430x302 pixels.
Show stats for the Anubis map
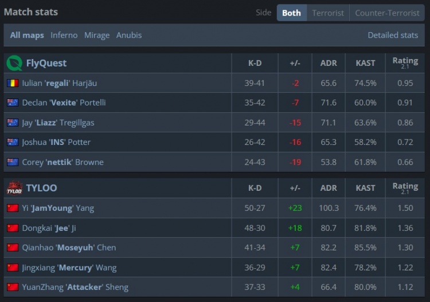[x=129, y=35]
